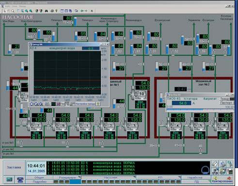Click the Заставка button
The height and width of the screenshot is (186, 238).
coord(14,168)
